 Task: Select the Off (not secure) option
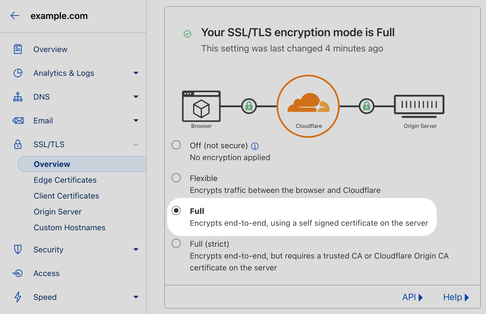(176, 145)
